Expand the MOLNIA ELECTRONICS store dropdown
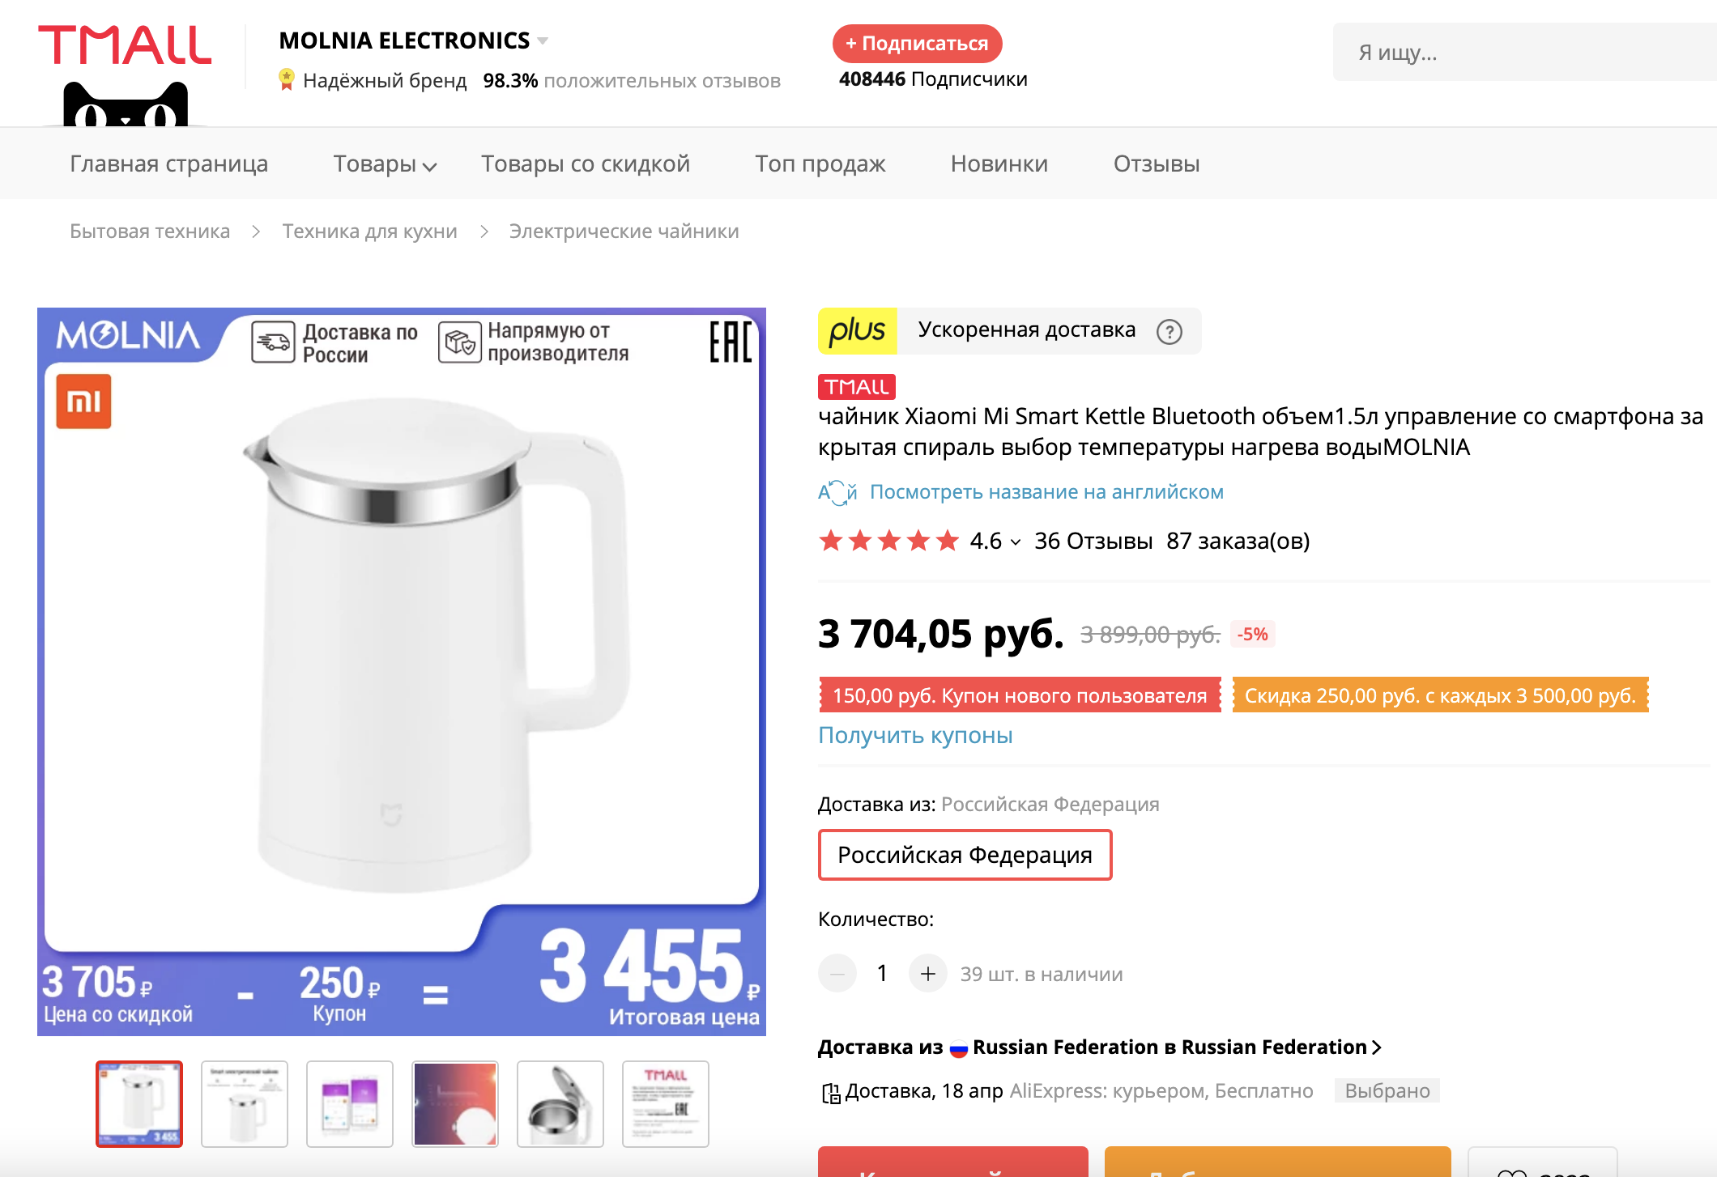The image size is (1717, 1177). [x=543, y=40]
